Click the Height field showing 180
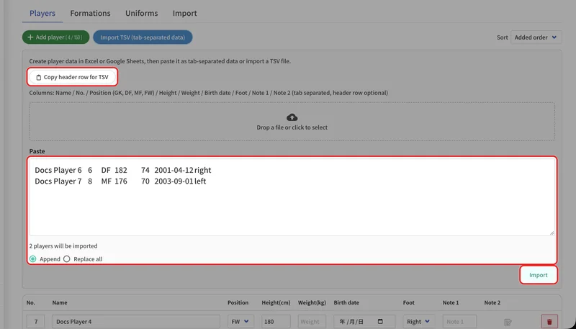 276,322
